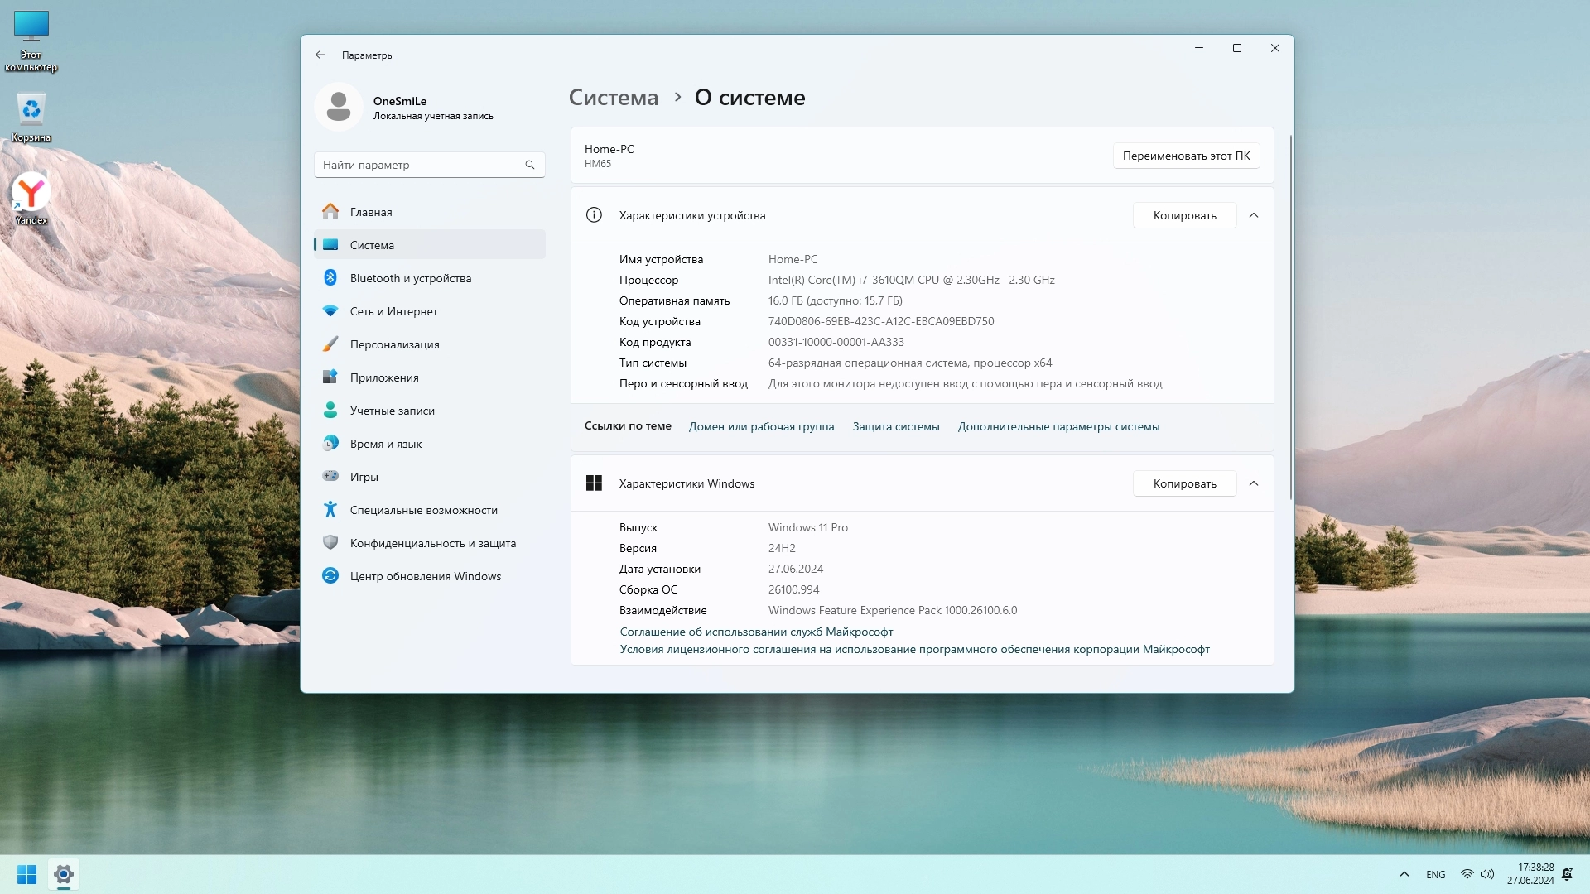Click the Windows Update sync icon
The image size is (1590, 894).
[x=330, y=576]
